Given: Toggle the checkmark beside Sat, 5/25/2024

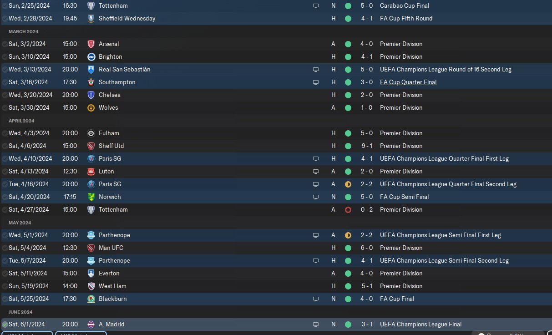Looking at the screenshot, I should click(x=5, y=299).
